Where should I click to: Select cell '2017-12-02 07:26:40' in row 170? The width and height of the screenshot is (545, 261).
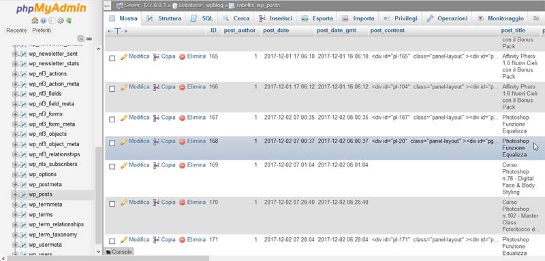pos(289,203)
